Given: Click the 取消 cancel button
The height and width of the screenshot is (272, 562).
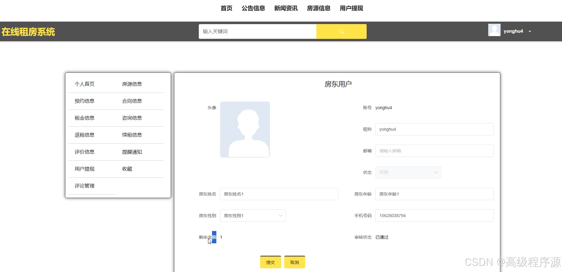Looking at the screenshot, I should tap(295, 262).
